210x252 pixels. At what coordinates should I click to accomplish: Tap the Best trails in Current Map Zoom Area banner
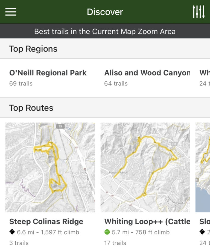[105, 31]
